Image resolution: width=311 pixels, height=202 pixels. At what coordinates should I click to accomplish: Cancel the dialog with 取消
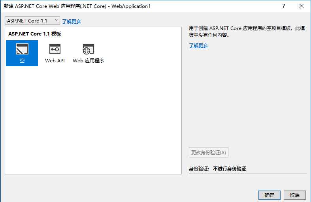tap(294, 195)
